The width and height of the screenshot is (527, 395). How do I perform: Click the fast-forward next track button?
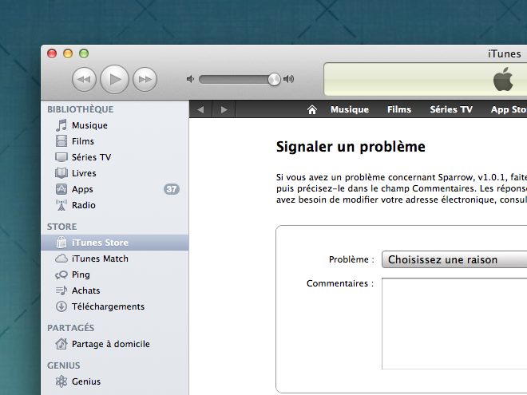(x=145, y=79)
